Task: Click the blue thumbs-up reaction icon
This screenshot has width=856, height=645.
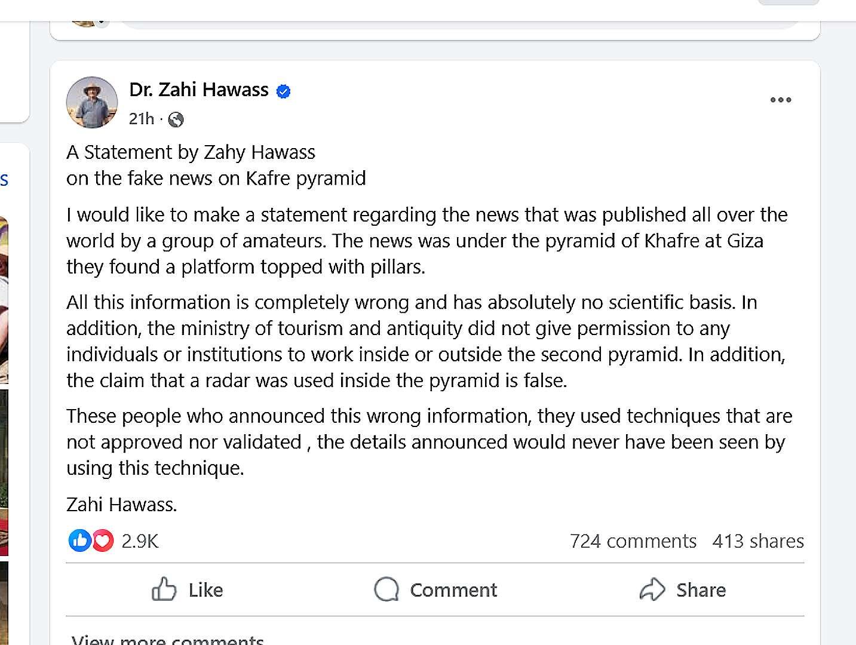Action: coord(79,540)
